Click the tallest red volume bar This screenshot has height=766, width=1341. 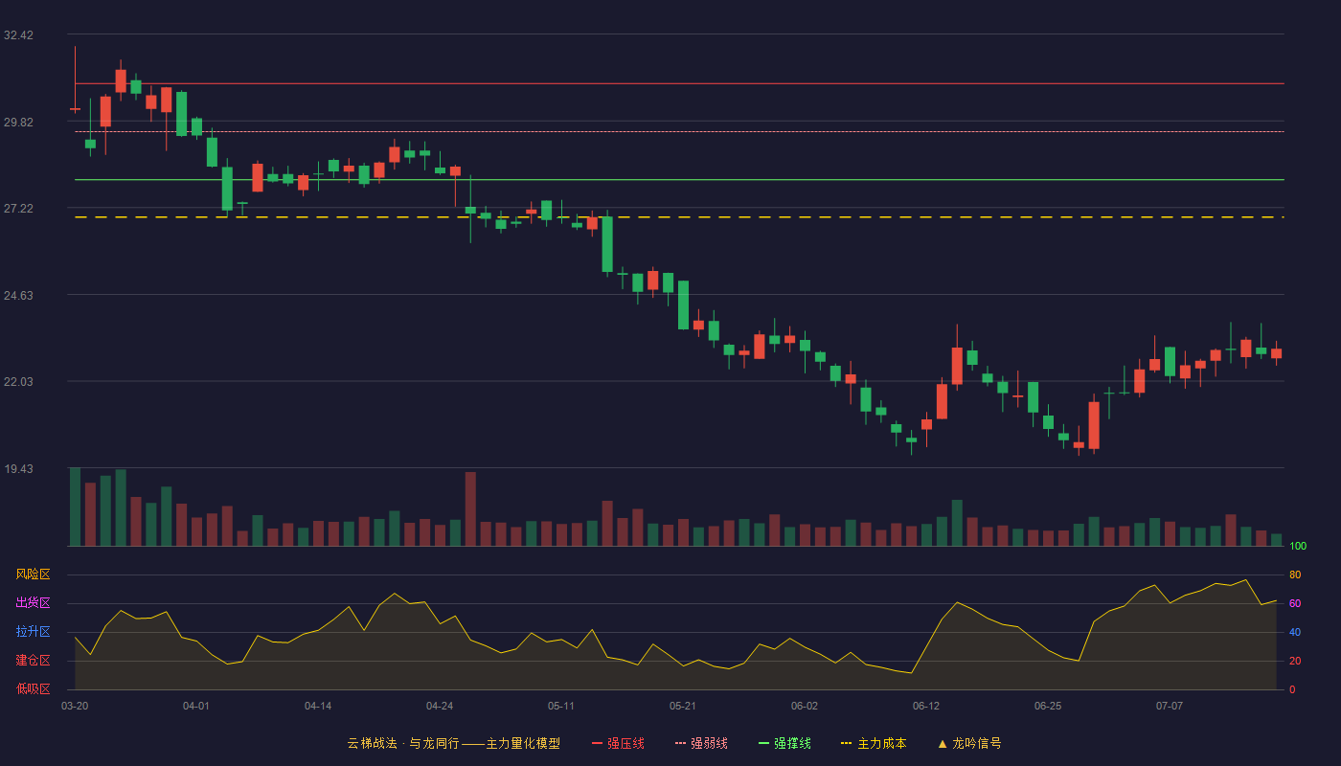click(x=470, y=509)
